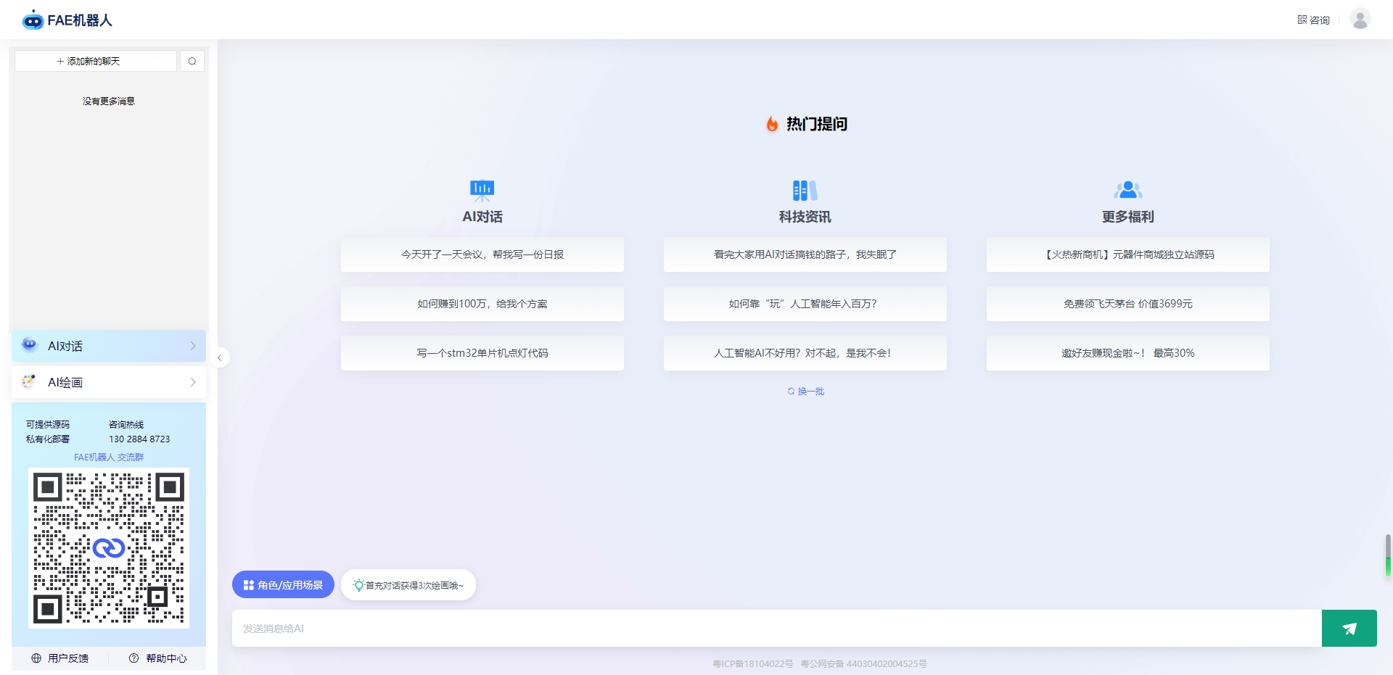The width and height of the screenshot is (1393, 675).
Task: Expand the AI绘画 section chevron
Action: (x=192, y=382)
